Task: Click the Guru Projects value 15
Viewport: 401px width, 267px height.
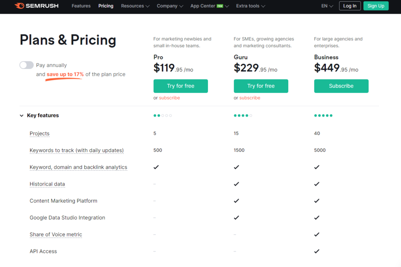Action: pyautogui.click(x=236, y=133)
